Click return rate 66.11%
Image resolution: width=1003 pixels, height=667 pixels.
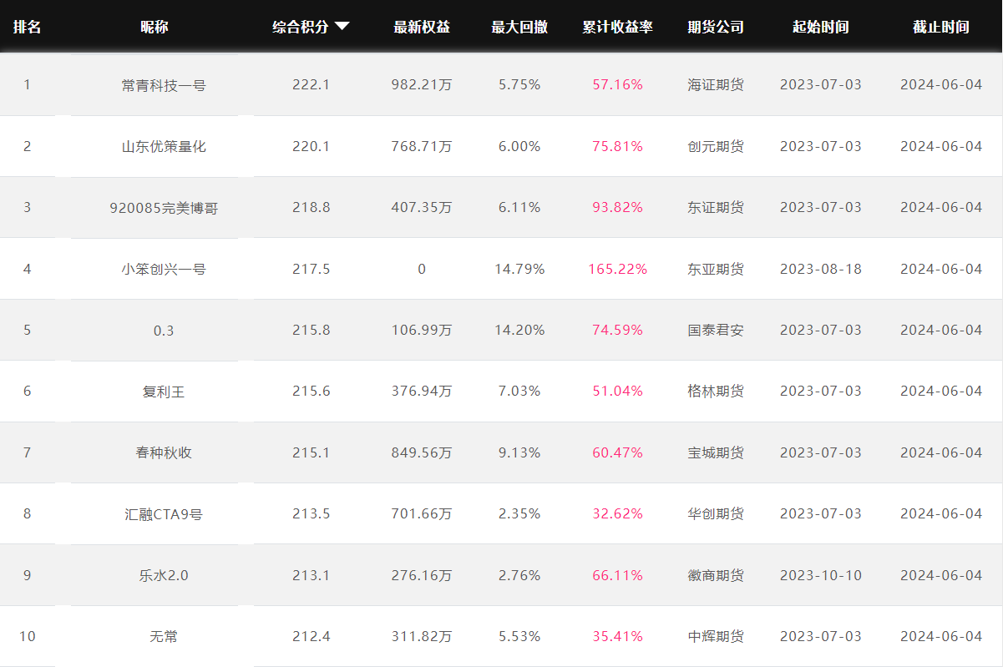pos(618,575)
